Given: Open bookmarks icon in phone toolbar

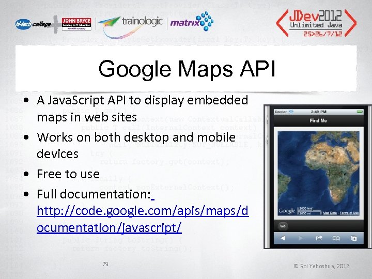Looking at the screenshot, I should (x=336, y=238).
